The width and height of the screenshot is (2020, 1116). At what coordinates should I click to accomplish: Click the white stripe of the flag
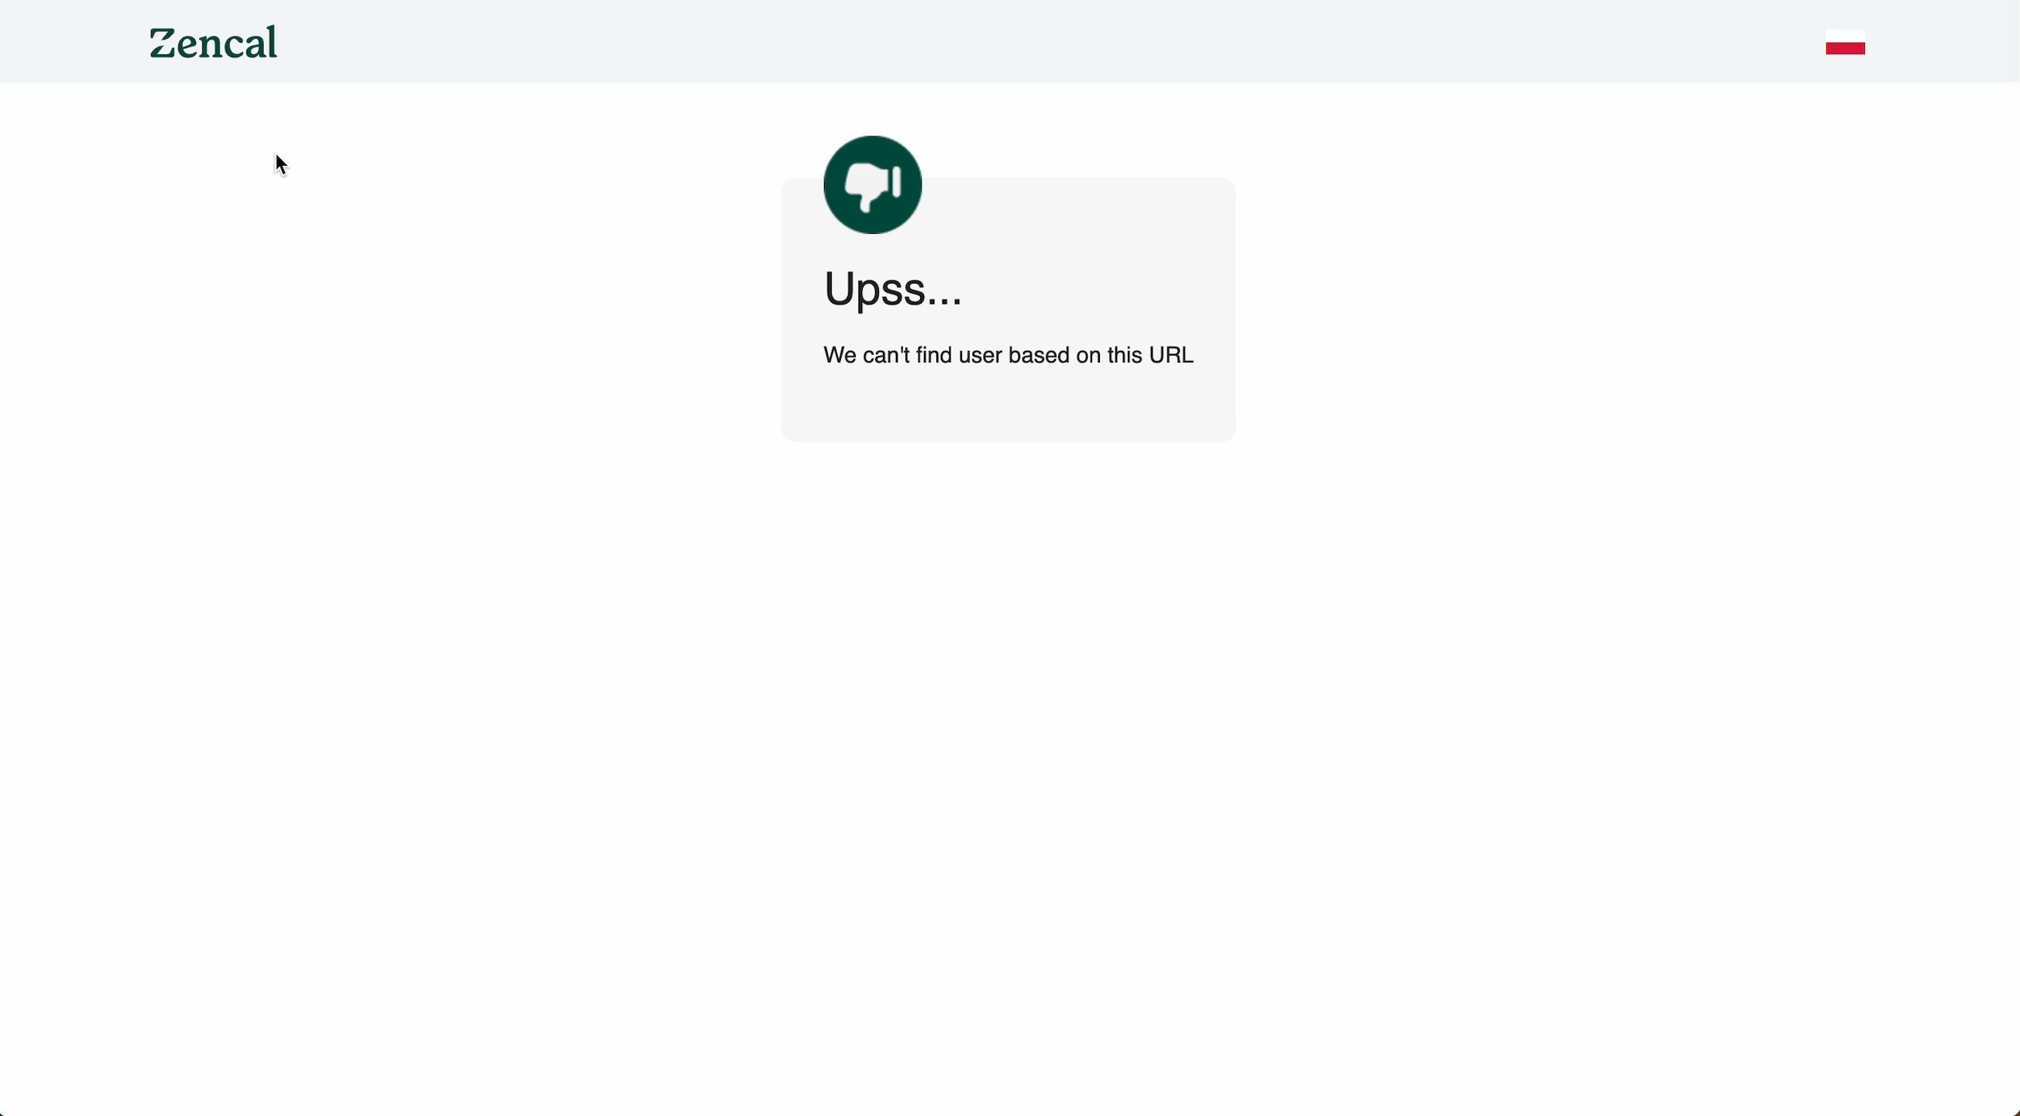[x=1845, y=36]
